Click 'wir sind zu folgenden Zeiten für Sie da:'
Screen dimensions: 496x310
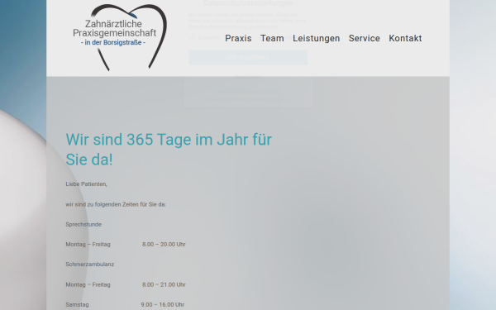tap(116, 204)
